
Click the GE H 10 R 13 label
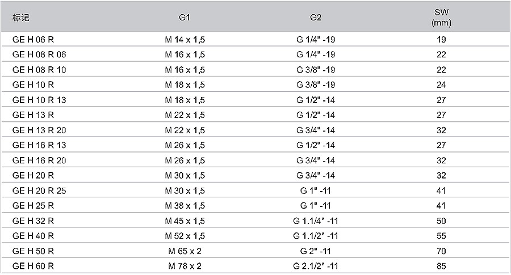39,100
